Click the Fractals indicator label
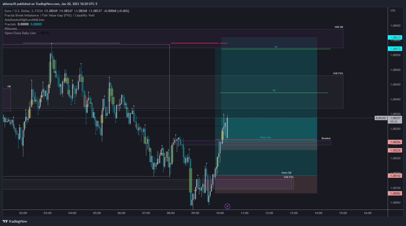The width and height of the screenshot is (406, 226). tap(10, 24)
